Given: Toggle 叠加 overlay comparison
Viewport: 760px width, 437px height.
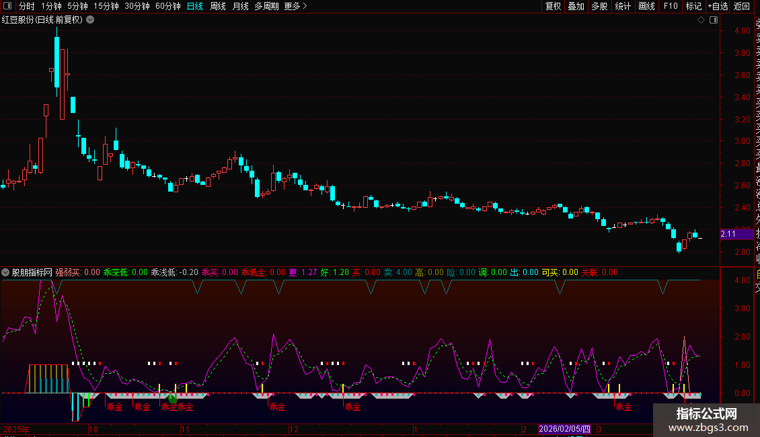Looking at the screenshot, I should (576, 6).
